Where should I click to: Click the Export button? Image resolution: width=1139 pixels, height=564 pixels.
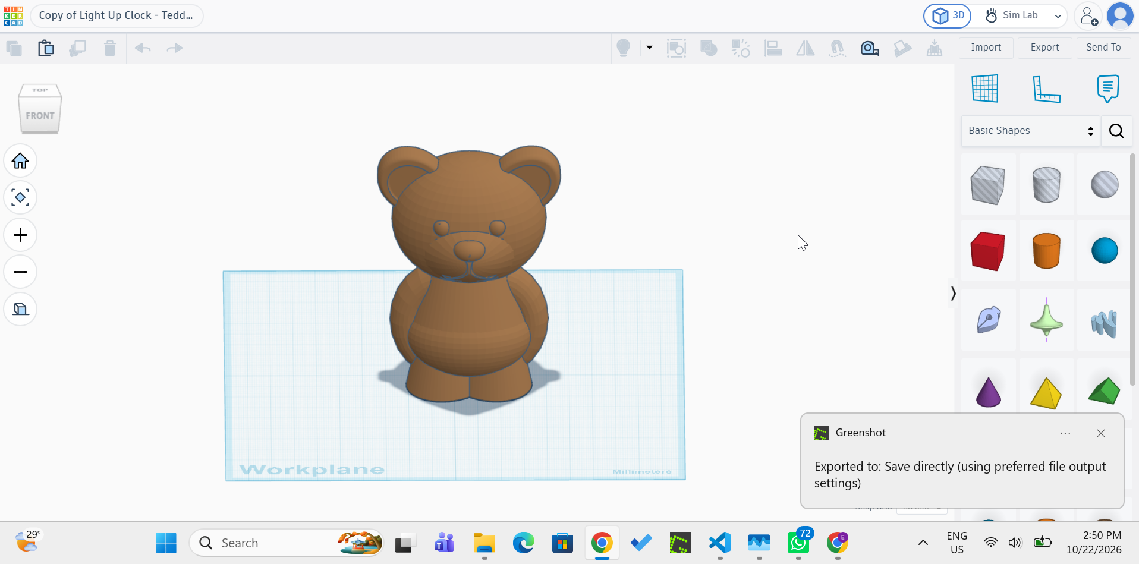[x=1044, y=48]
